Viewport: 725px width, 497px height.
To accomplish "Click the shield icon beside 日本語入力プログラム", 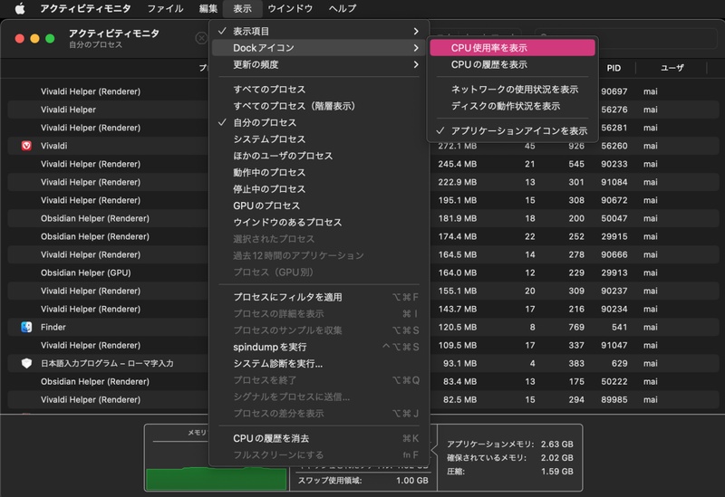I will click(26, 364).
